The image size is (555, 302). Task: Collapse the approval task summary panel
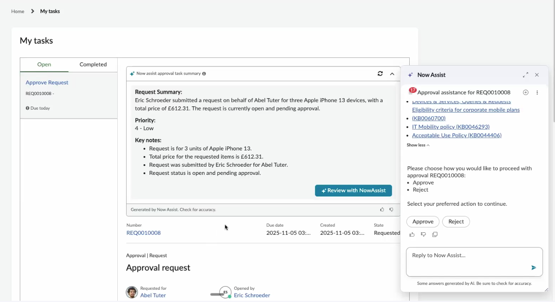point(392,74)
